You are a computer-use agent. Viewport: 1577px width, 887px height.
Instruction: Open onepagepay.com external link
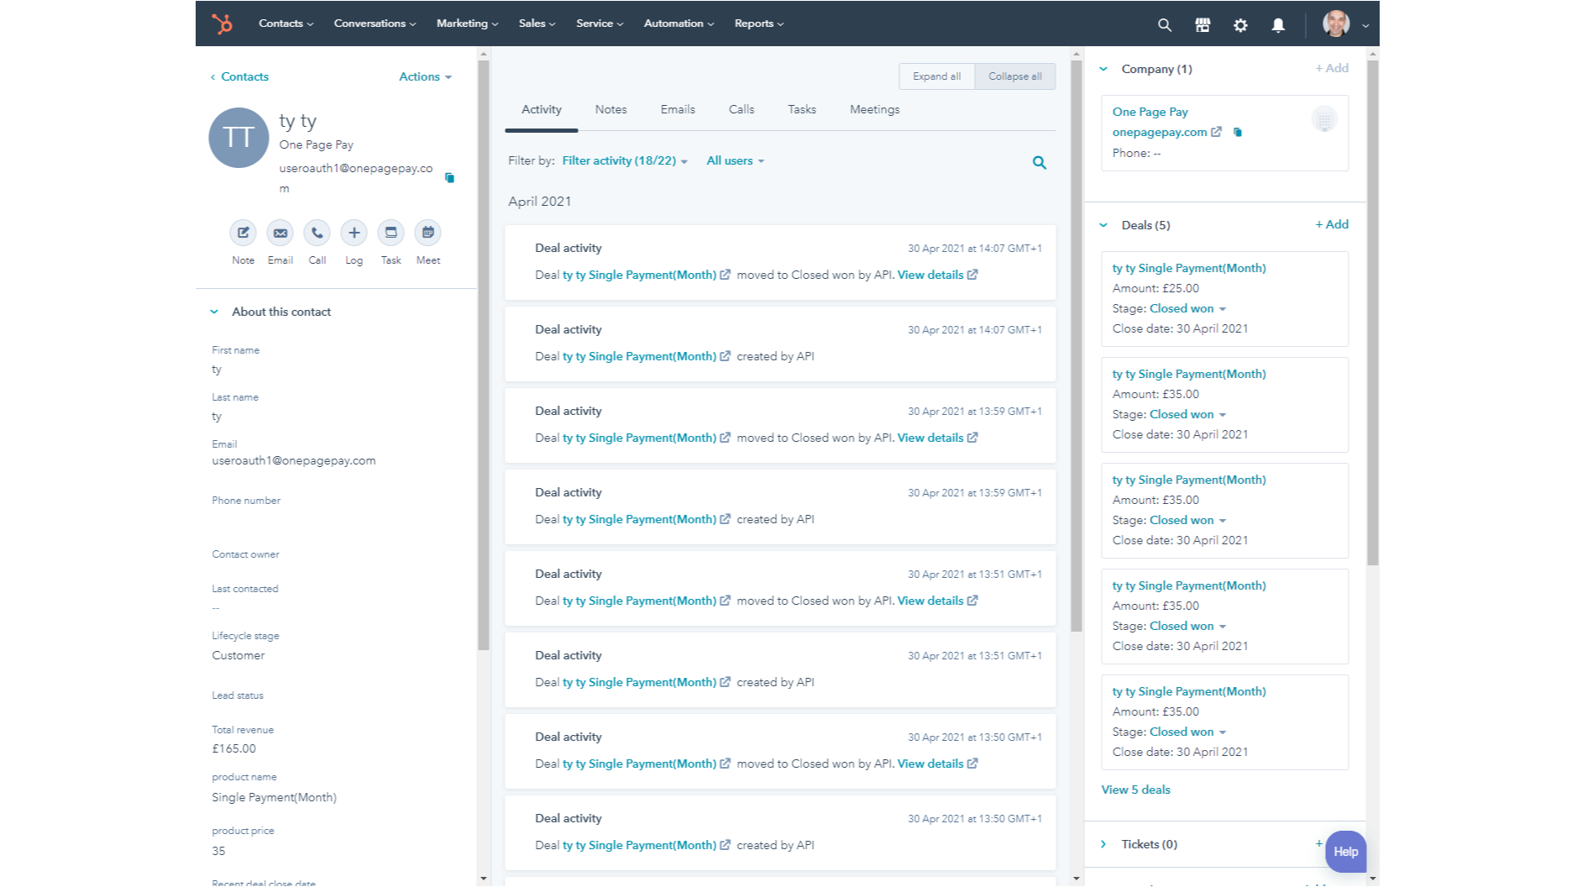point(1160,132)
